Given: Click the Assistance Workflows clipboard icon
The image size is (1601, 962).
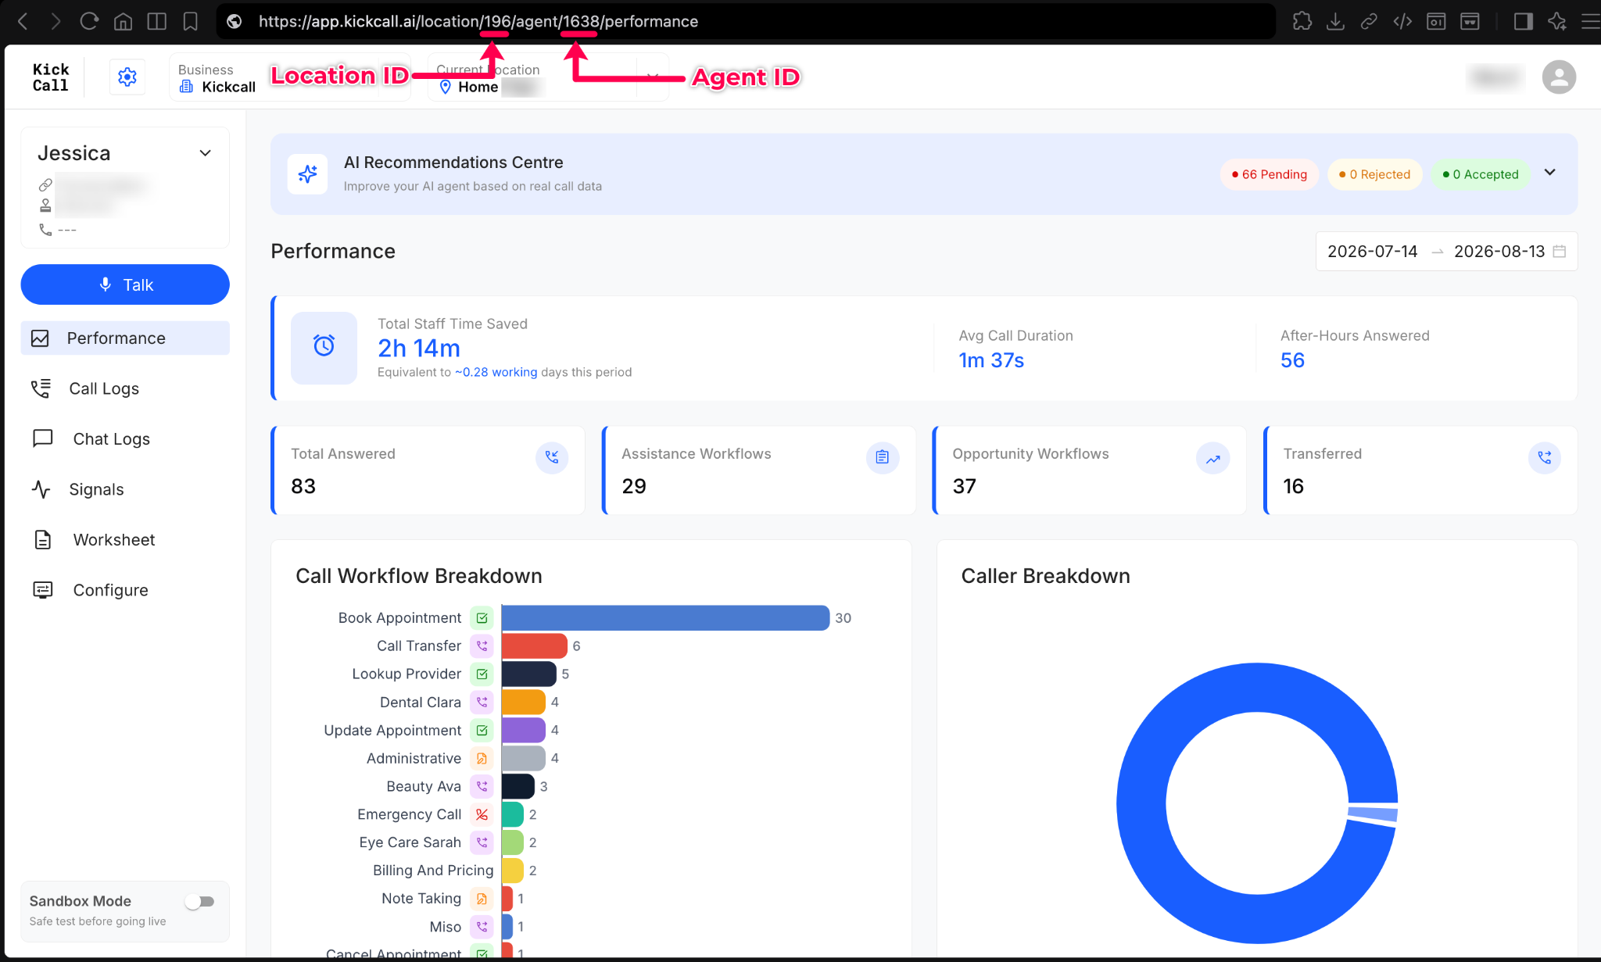Looking at the screenshot, I should pos(882,458).
